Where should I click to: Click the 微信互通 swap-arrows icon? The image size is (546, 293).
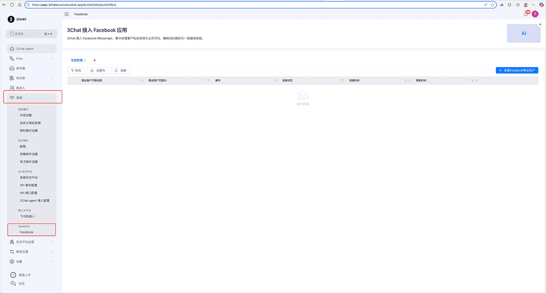pos(12,251)
